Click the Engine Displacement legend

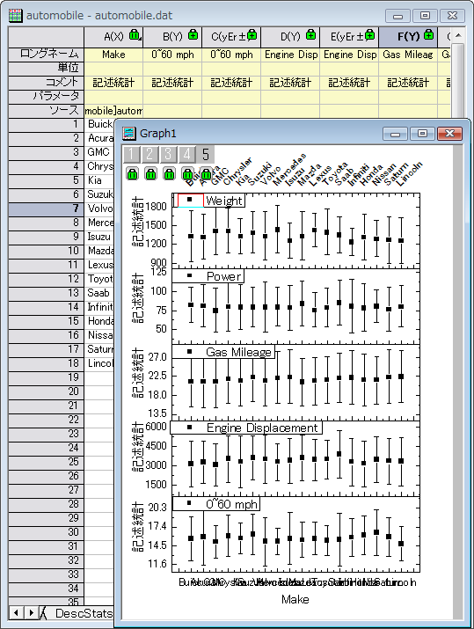[x=246, y=428]
